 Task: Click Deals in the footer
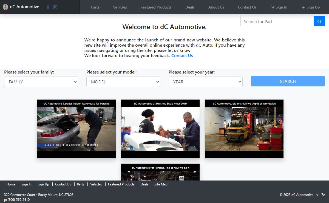(144, 184)
